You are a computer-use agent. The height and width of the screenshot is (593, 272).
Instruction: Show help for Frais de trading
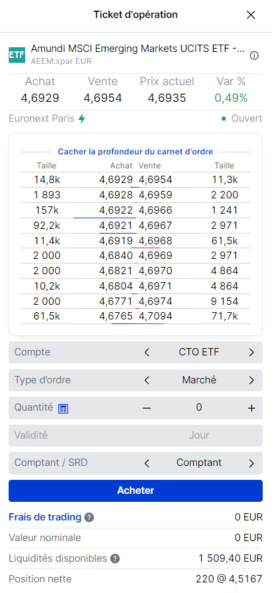89,517
